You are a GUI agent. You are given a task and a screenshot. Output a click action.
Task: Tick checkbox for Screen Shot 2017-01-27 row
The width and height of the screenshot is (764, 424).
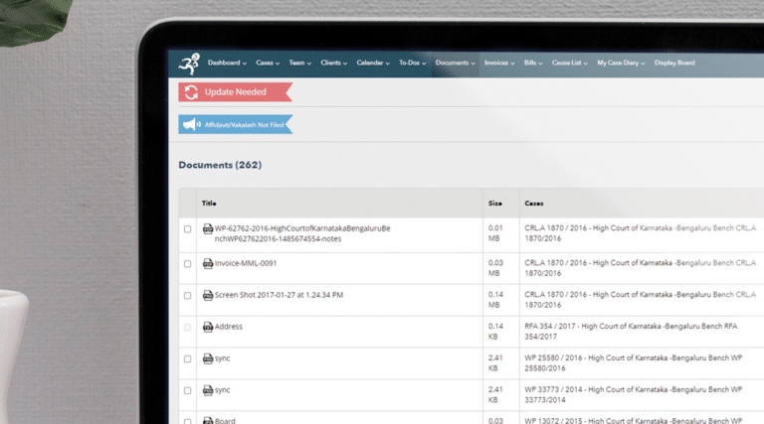tap(188, 296)
